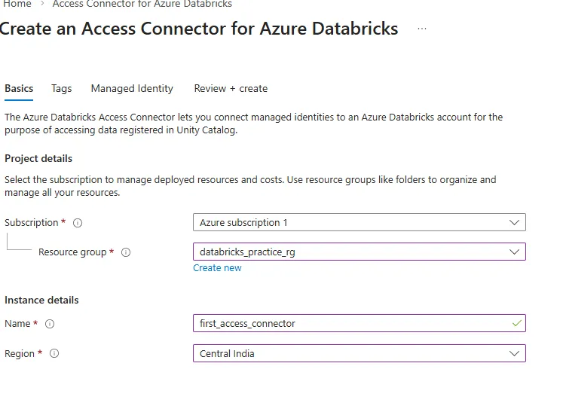
Task: Open the Access Connector for Azure Databricks breadcrumb
Action: point(142,4)
